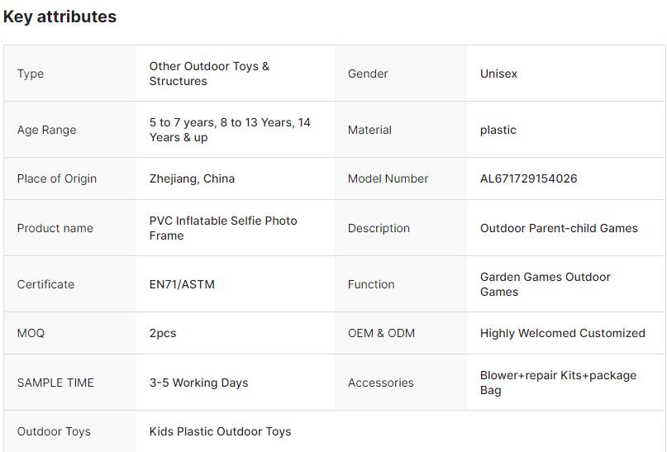Click the Key attributes heading
Viewport: 667px width, 452px height.
(60, 17)
